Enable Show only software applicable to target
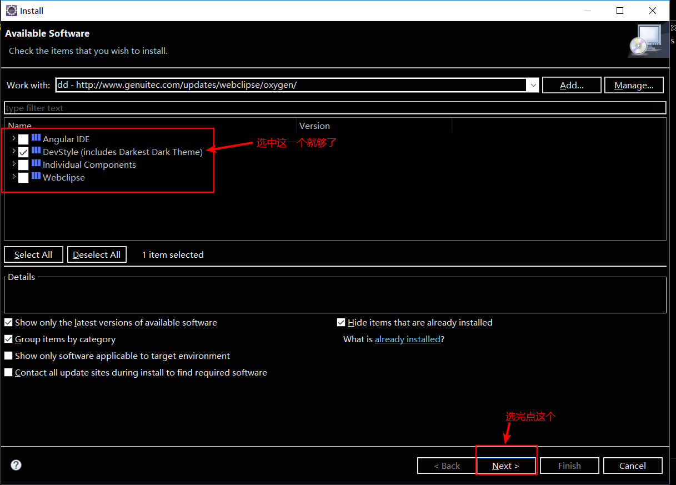The height and width of the screenshot is (485, 676). (x=8, y=356)
